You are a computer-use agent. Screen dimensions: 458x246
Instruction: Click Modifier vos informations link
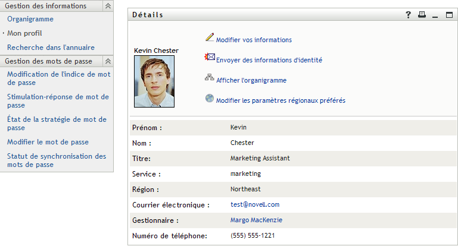[x=254, y=40]
